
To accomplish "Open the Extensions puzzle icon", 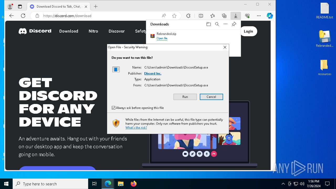I will [188, 16].
